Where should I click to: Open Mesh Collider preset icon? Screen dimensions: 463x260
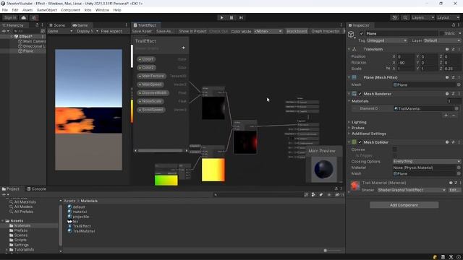pyautogui.click(x=453, y=142)
